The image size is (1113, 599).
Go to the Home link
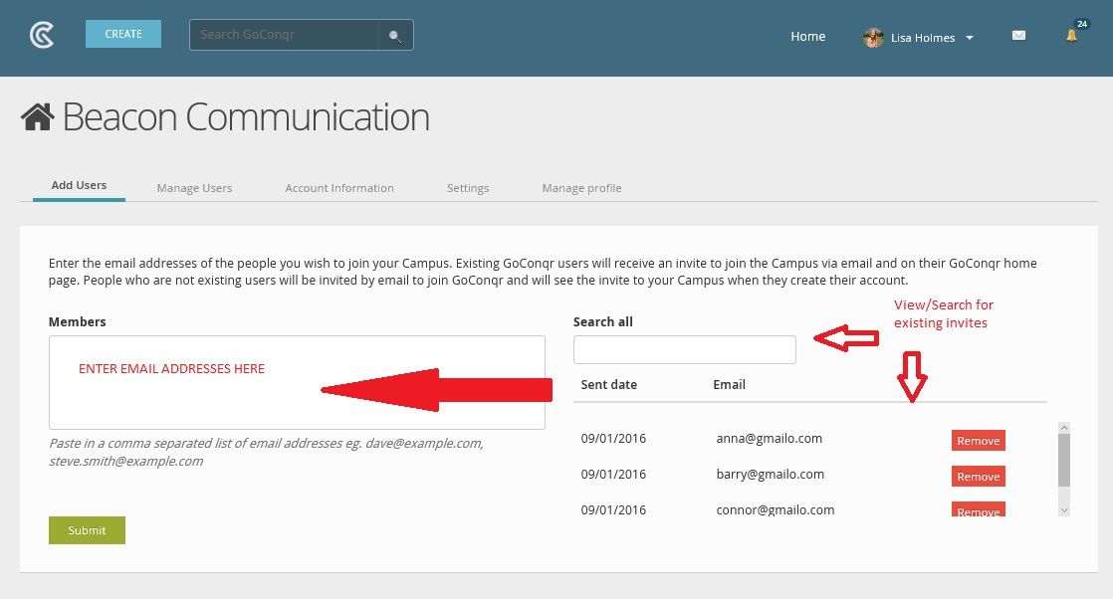[x=807, y=37]
